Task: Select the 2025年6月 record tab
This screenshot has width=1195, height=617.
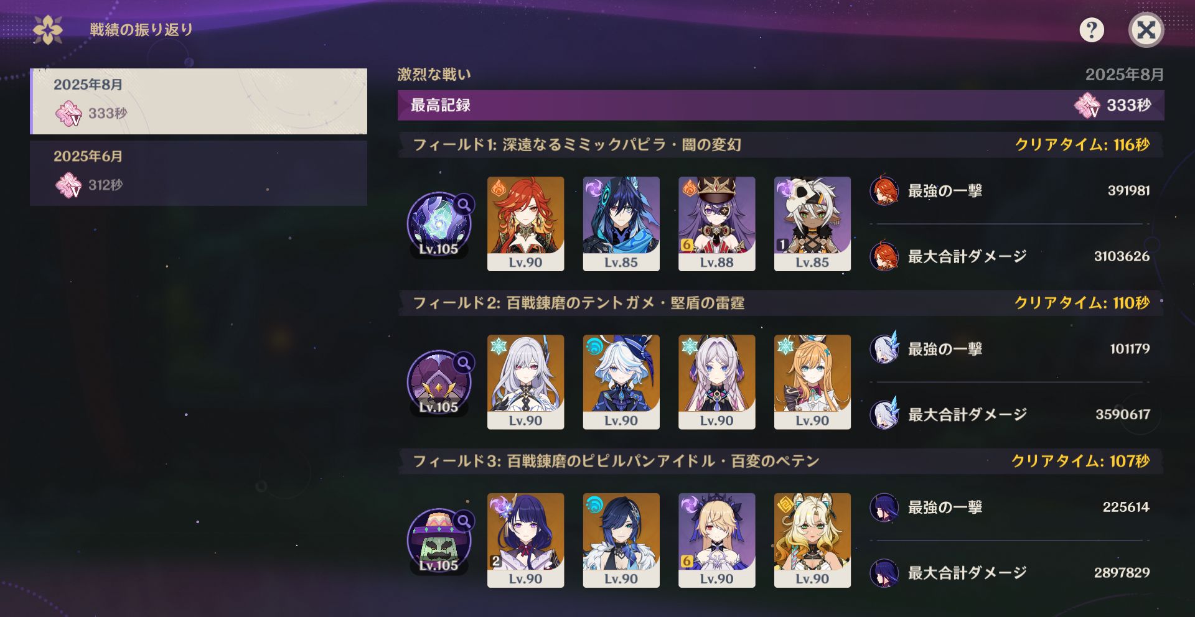Action: coord(199,173)
